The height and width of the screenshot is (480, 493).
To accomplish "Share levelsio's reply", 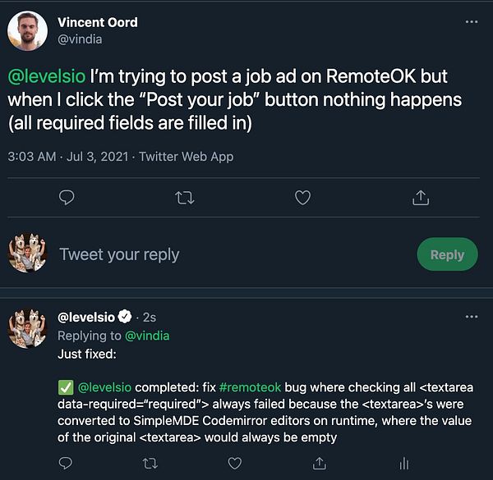I will click(319, 464).
